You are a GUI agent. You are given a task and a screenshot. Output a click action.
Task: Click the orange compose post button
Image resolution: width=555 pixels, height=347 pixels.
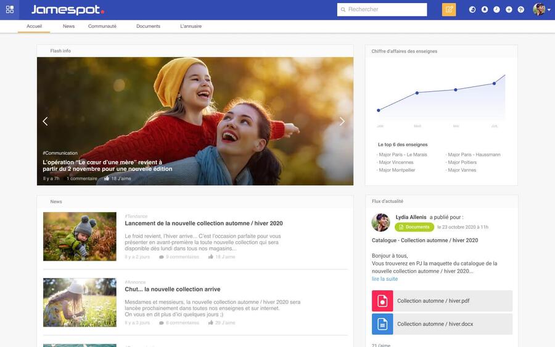pos(449,9)
